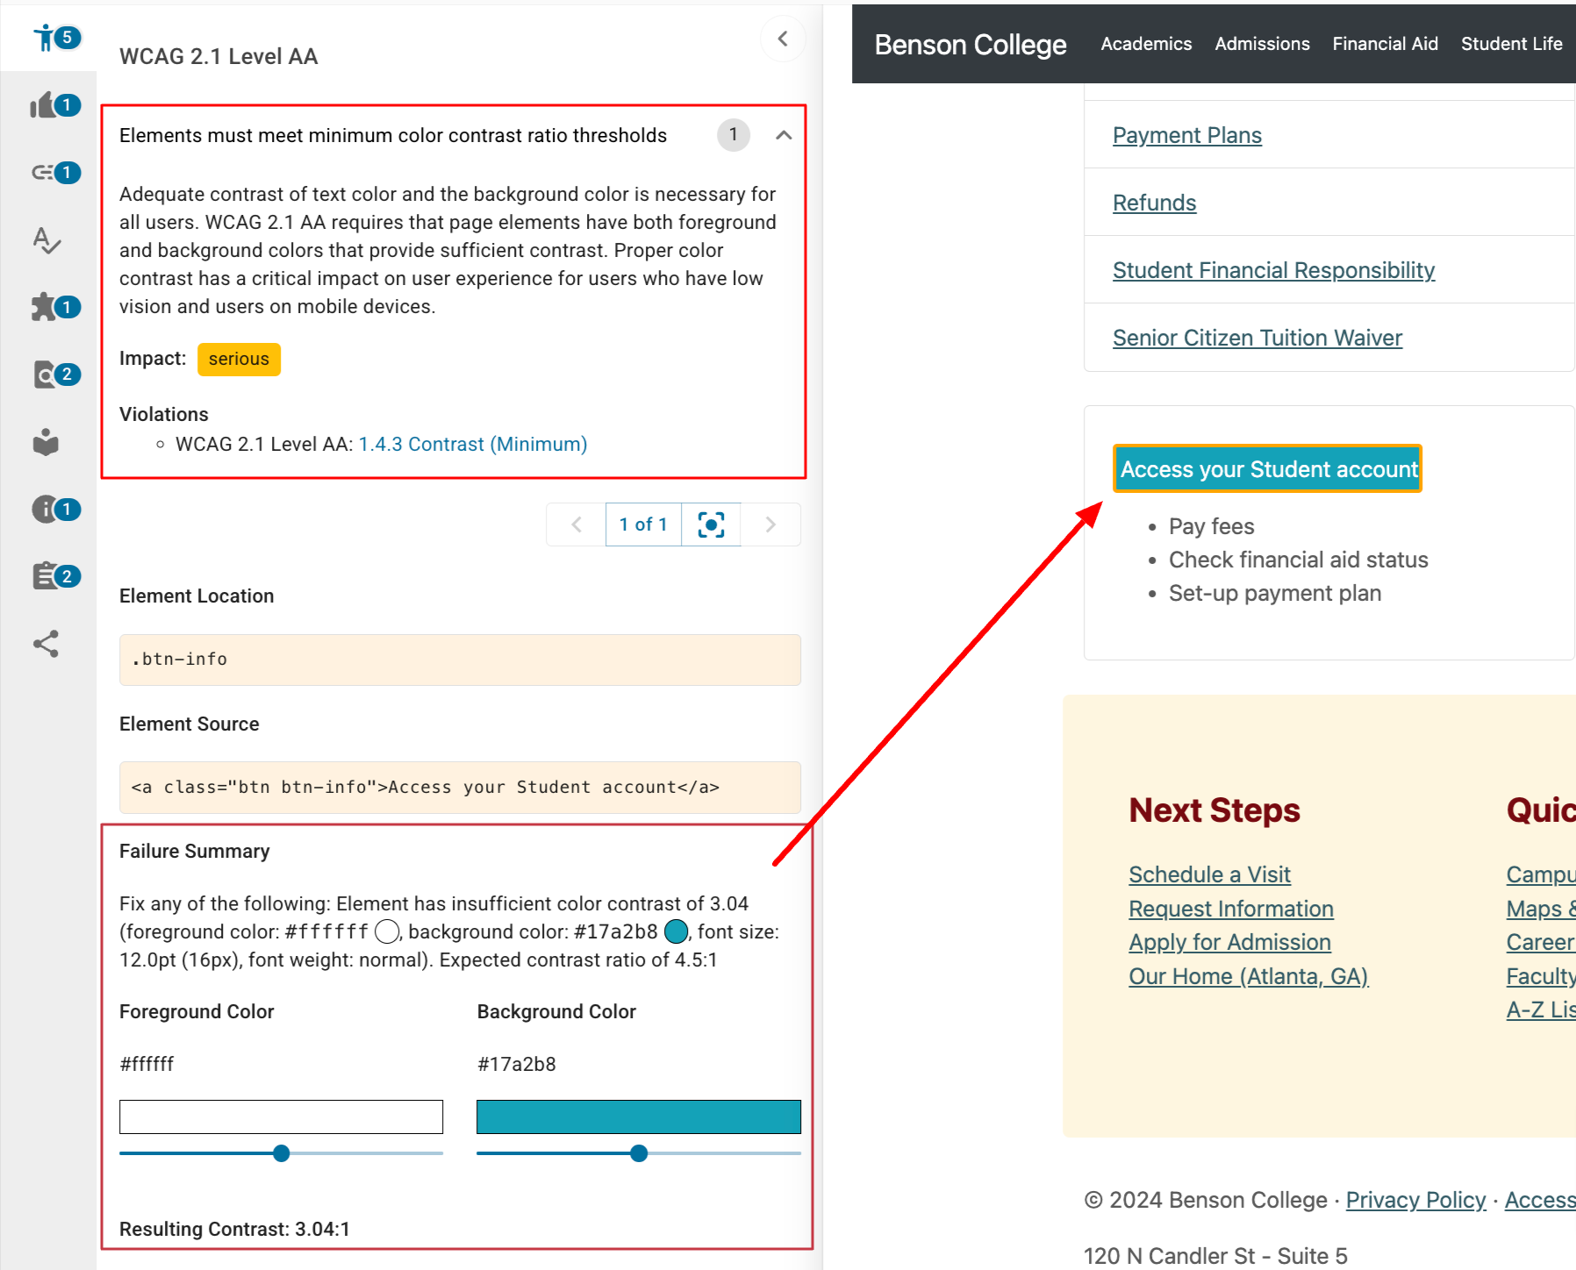1576x1270 pixels.
Task: Click the highlight element target icon
Action: point(711,524)
